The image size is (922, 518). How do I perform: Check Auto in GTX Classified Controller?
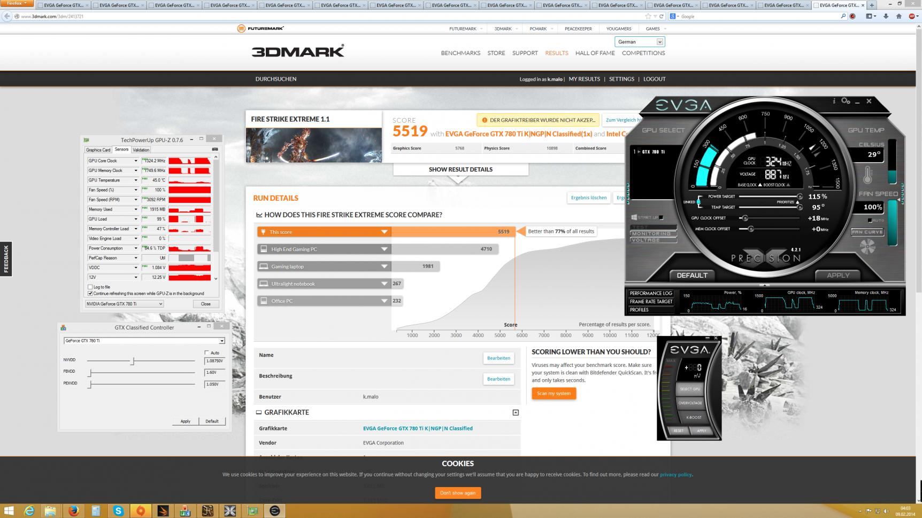207,353
